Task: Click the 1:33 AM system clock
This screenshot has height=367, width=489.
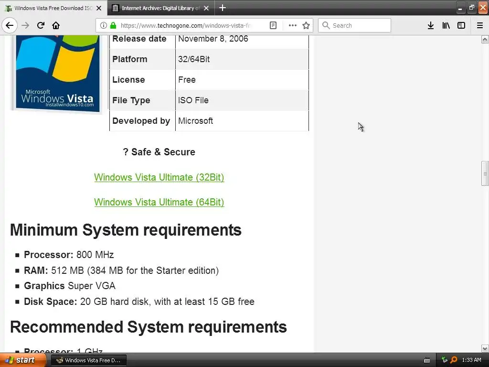Action: (471, 360)
